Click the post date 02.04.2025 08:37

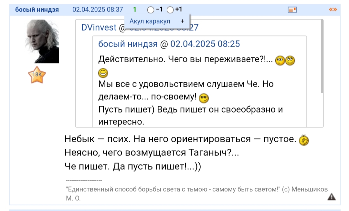(x=98, y=10)
